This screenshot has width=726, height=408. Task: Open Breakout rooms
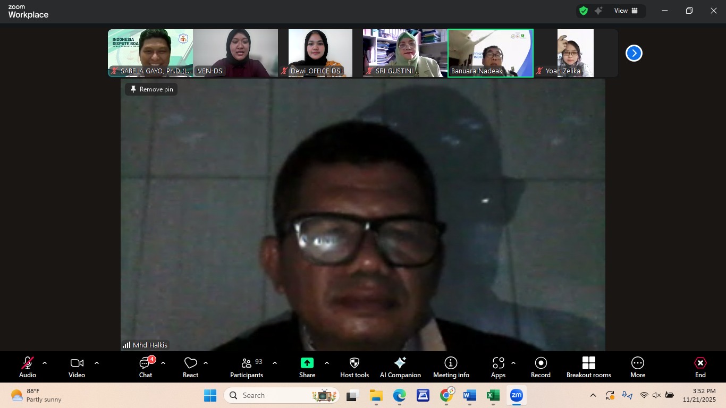pos(588,367)
